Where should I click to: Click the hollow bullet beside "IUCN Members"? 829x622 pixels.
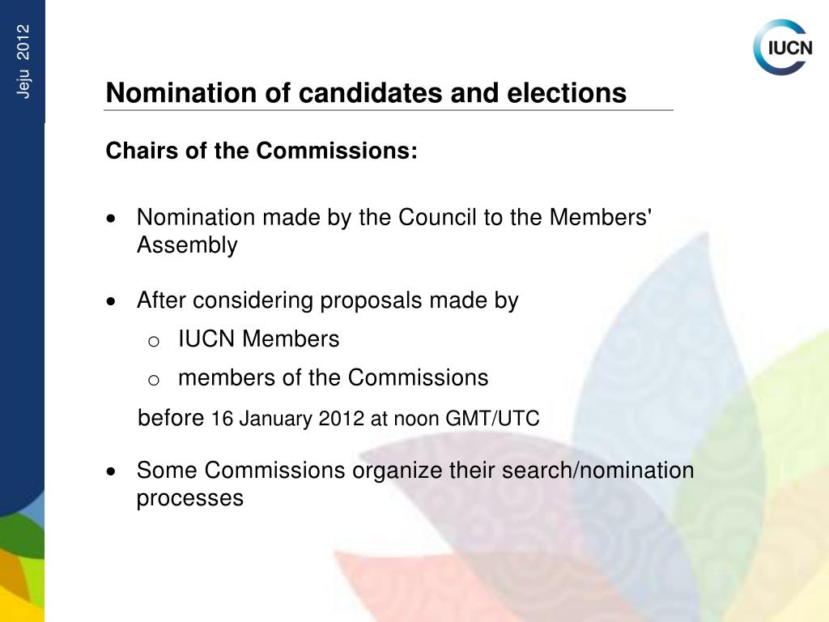[x=153, y=341]
